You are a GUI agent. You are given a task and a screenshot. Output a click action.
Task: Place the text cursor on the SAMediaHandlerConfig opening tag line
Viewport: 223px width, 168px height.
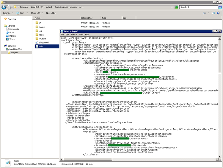point(87,58)
